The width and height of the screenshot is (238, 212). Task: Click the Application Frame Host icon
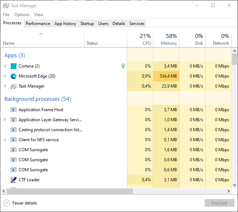click(14, 110)
